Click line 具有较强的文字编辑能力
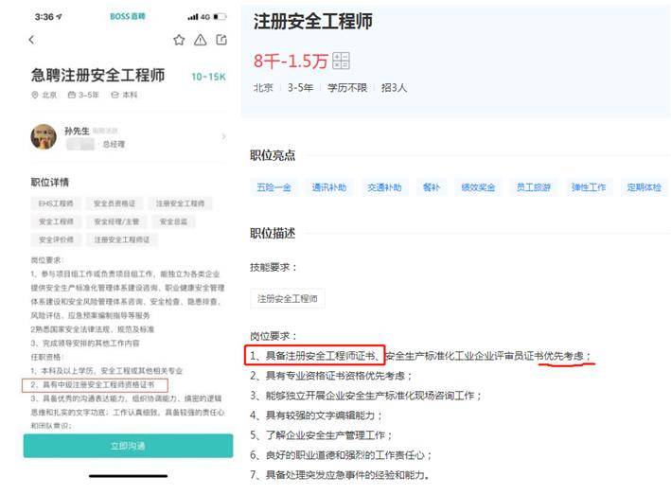 [x=316, y=415]
